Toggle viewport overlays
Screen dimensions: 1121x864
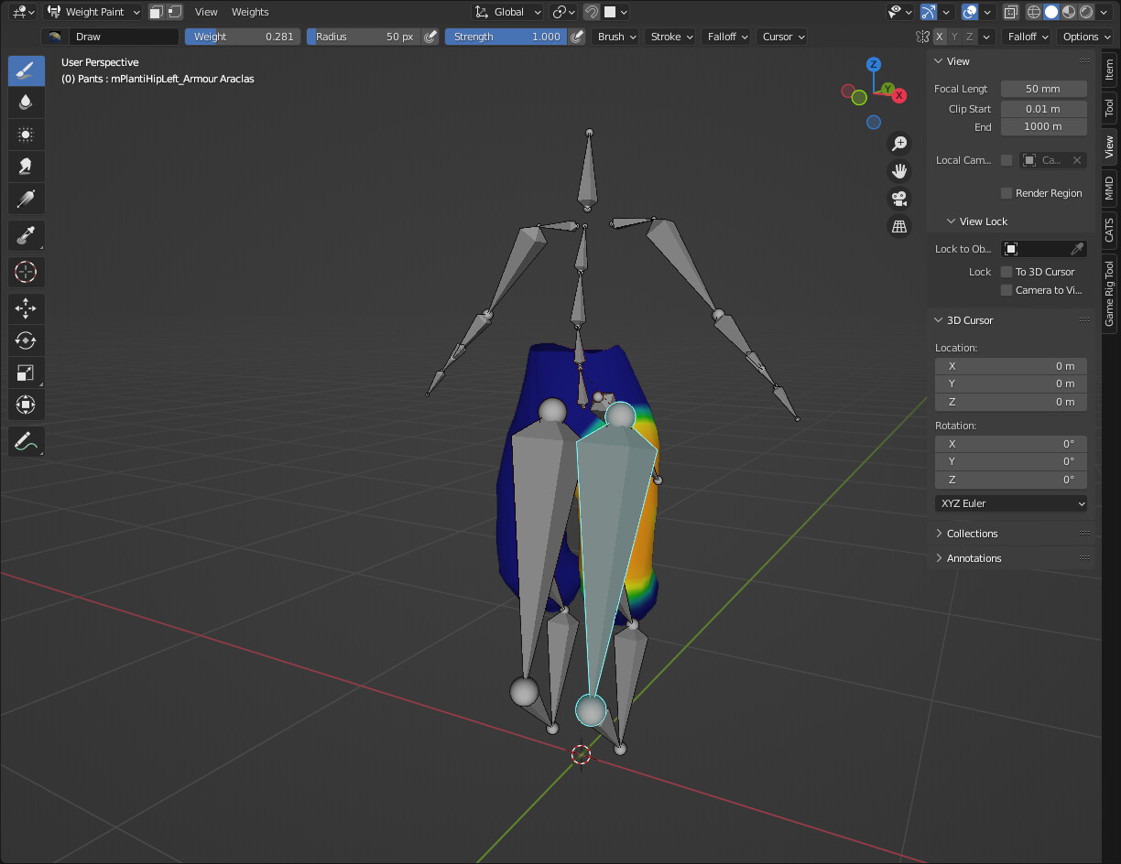coord(970,12)
